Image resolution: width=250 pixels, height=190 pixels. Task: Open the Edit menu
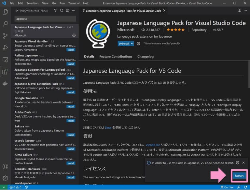(20, 3)
